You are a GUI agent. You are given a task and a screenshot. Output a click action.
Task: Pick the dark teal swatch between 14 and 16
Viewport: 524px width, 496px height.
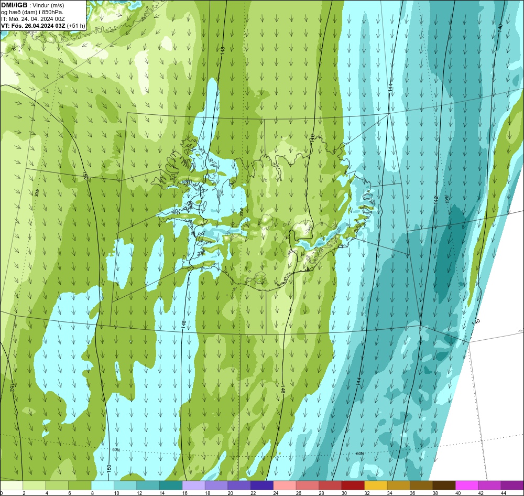click(171, 486)
